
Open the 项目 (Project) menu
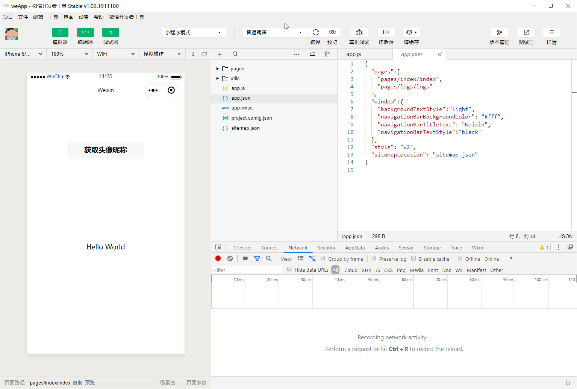8,17
